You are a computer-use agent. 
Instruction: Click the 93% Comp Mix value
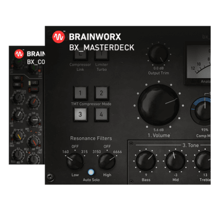tap(205, 130)
